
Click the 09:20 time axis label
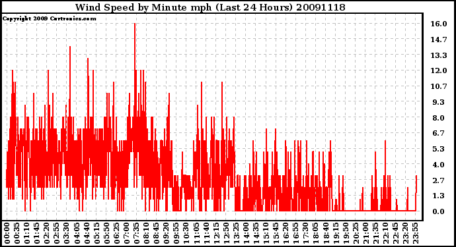(167, 233)
